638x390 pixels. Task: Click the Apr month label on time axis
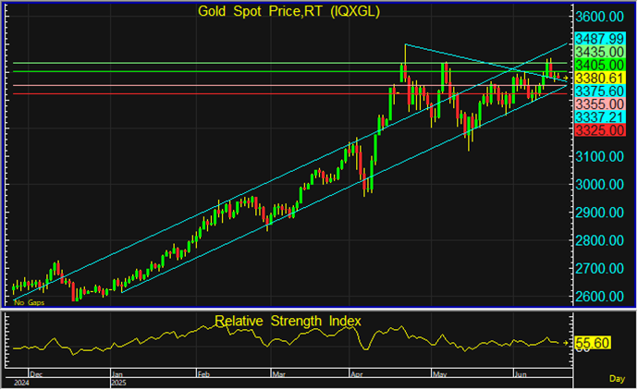356,374
